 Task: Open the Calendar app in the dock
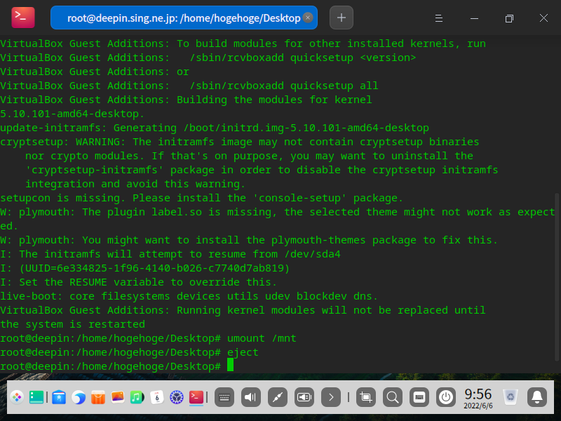(x=156, y=397)
